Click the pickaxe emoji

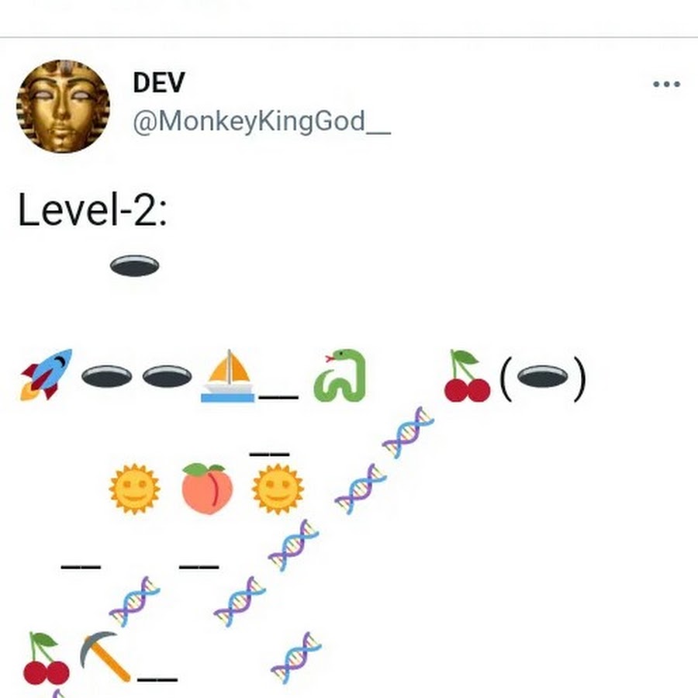pyautogui.click(x=105, y=657)
